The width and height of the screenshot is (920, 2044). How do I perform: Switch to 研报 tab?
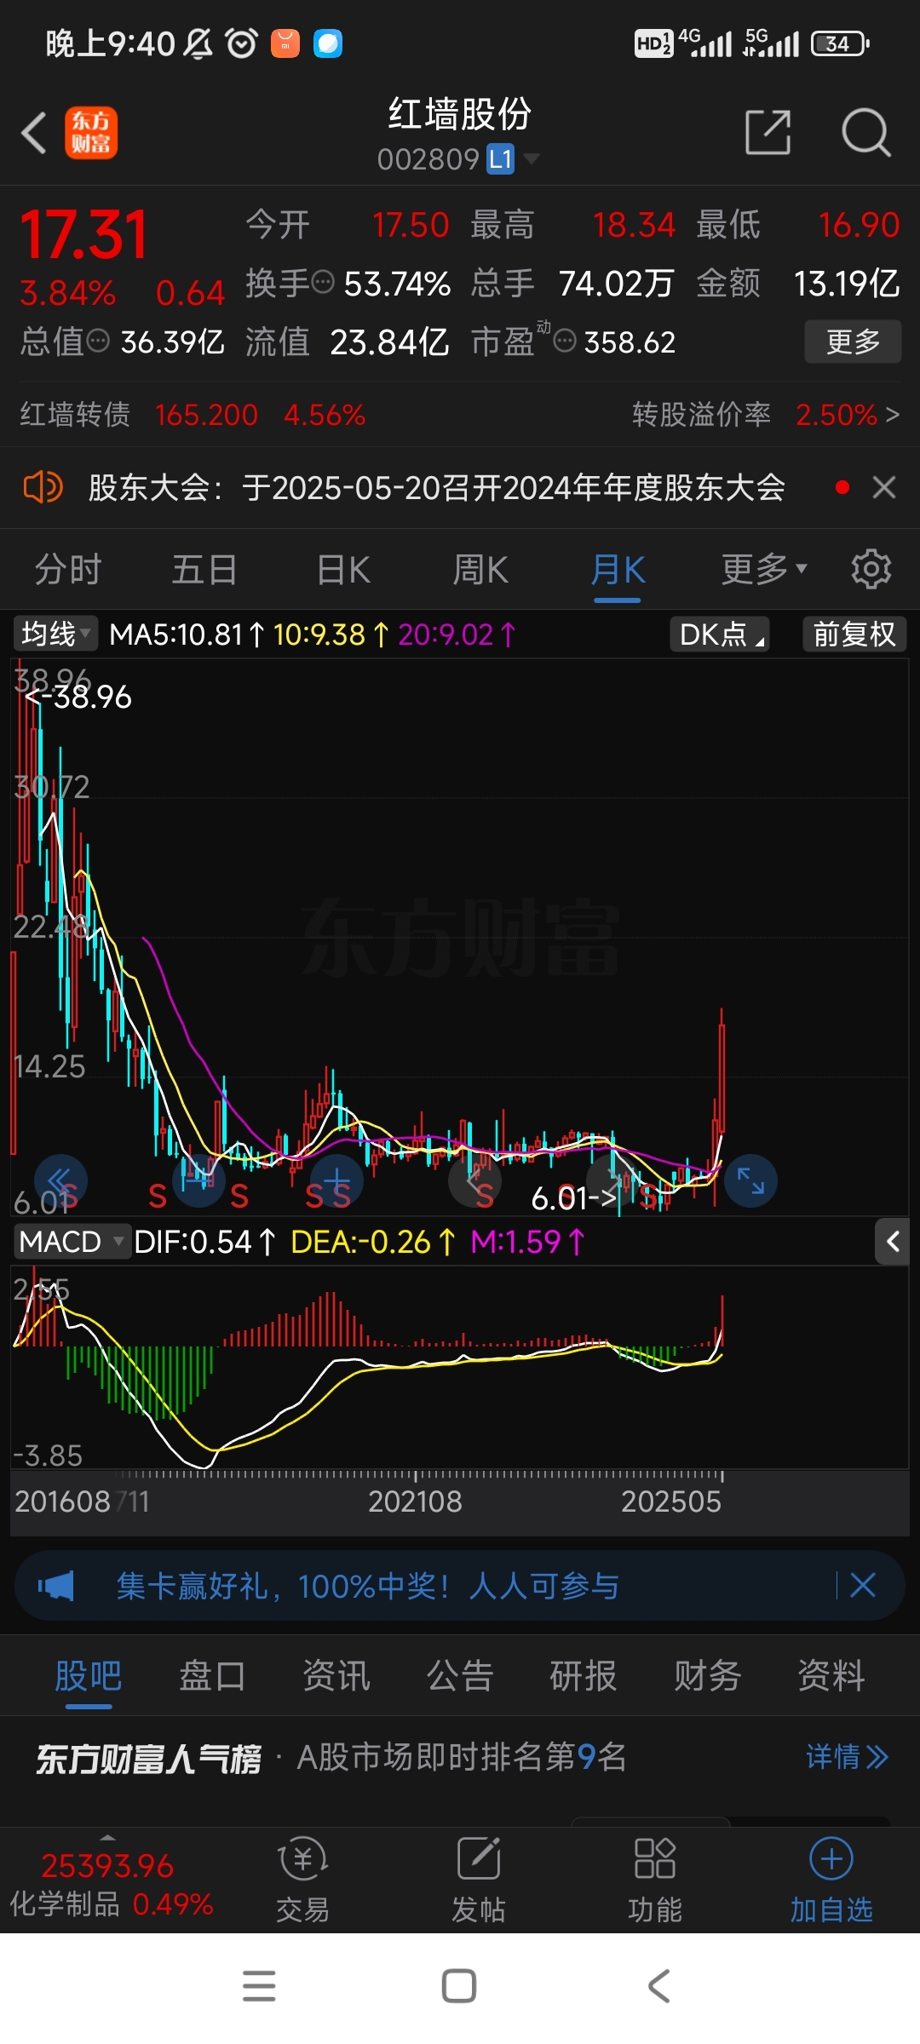pos(584,1676)
